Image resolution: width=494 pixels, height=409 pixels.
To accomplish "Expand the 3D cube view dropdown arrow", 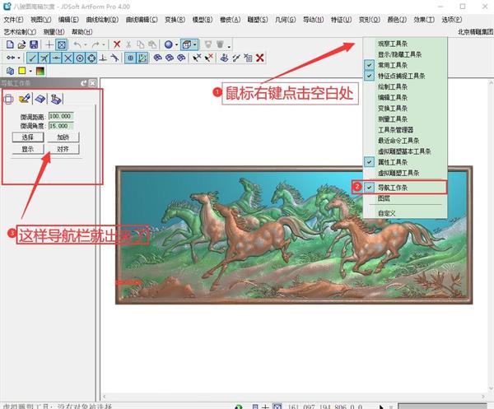I will click(x=195, y=44).
